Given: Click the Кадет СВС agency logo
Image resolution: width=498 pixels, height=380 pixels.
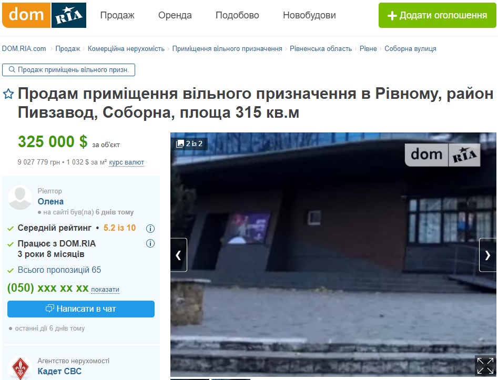Looking at the screenshot, I should (x=20, y=368).
